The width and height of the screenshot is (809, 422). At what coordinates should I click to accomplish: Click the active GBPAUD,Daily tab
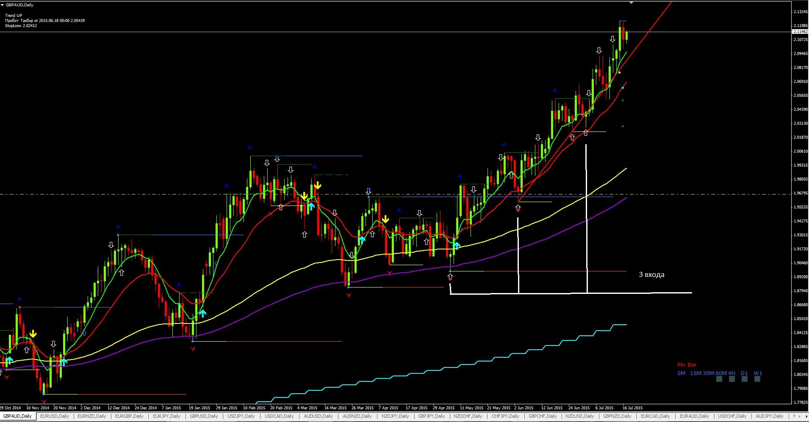point(17,417)
